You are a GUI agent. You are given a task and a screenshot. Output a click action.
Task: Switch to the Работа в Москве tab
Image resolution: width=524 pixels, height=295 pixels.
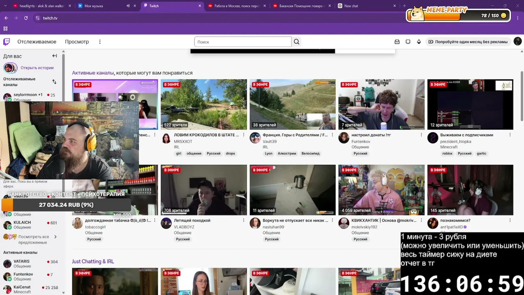pyautogui.click(x=237, y=6)
